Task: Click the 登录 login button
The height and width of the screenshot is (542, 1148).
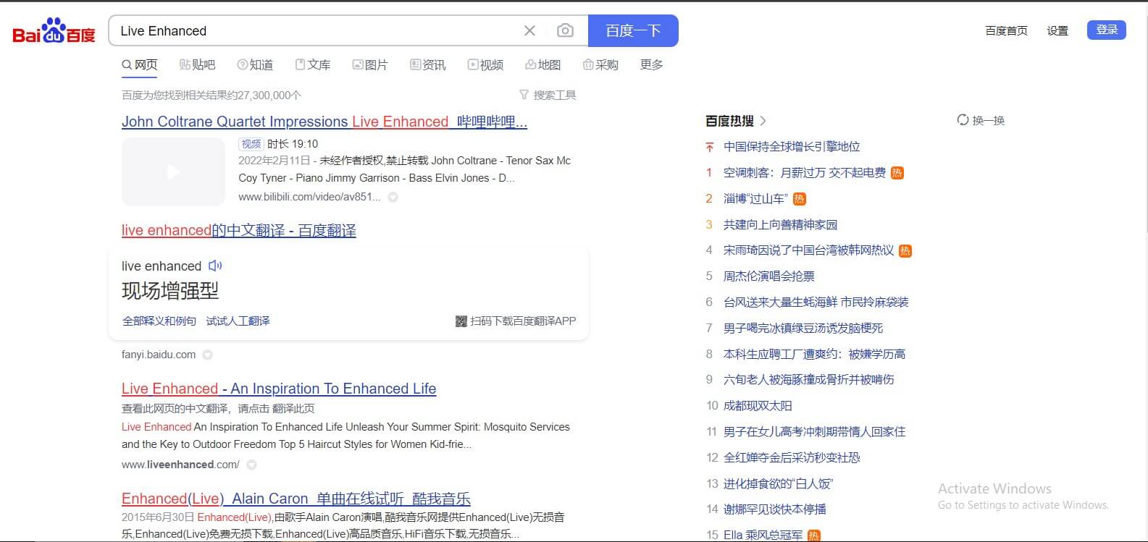Action: tap(1107, 30)
